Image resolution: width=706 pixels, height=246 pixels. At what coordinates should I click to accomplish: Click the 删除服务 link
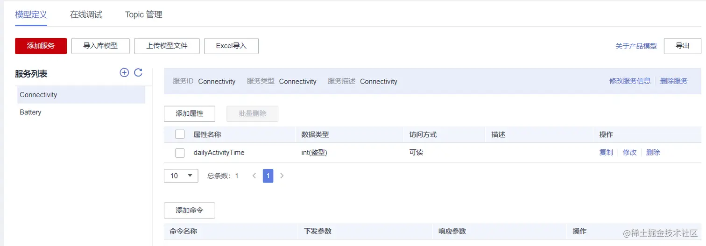[x=674, y=81]
